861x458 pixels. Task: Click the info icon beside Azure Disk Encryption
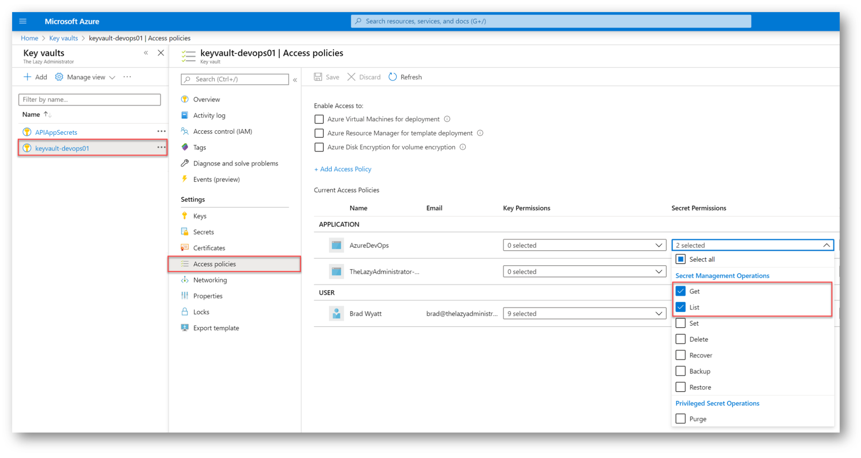(463, 147)
